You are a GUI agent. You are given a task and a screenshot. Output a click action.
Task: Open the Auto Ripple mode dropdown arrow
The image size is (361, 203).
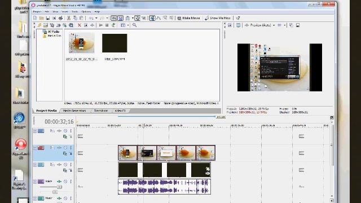(133, 18)
